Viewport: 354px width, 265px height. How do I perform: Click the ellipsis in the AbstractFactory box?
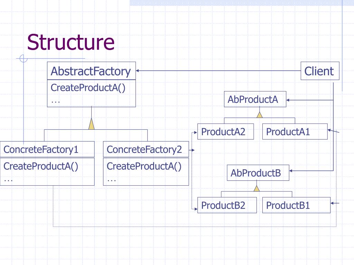click(56, 102)
